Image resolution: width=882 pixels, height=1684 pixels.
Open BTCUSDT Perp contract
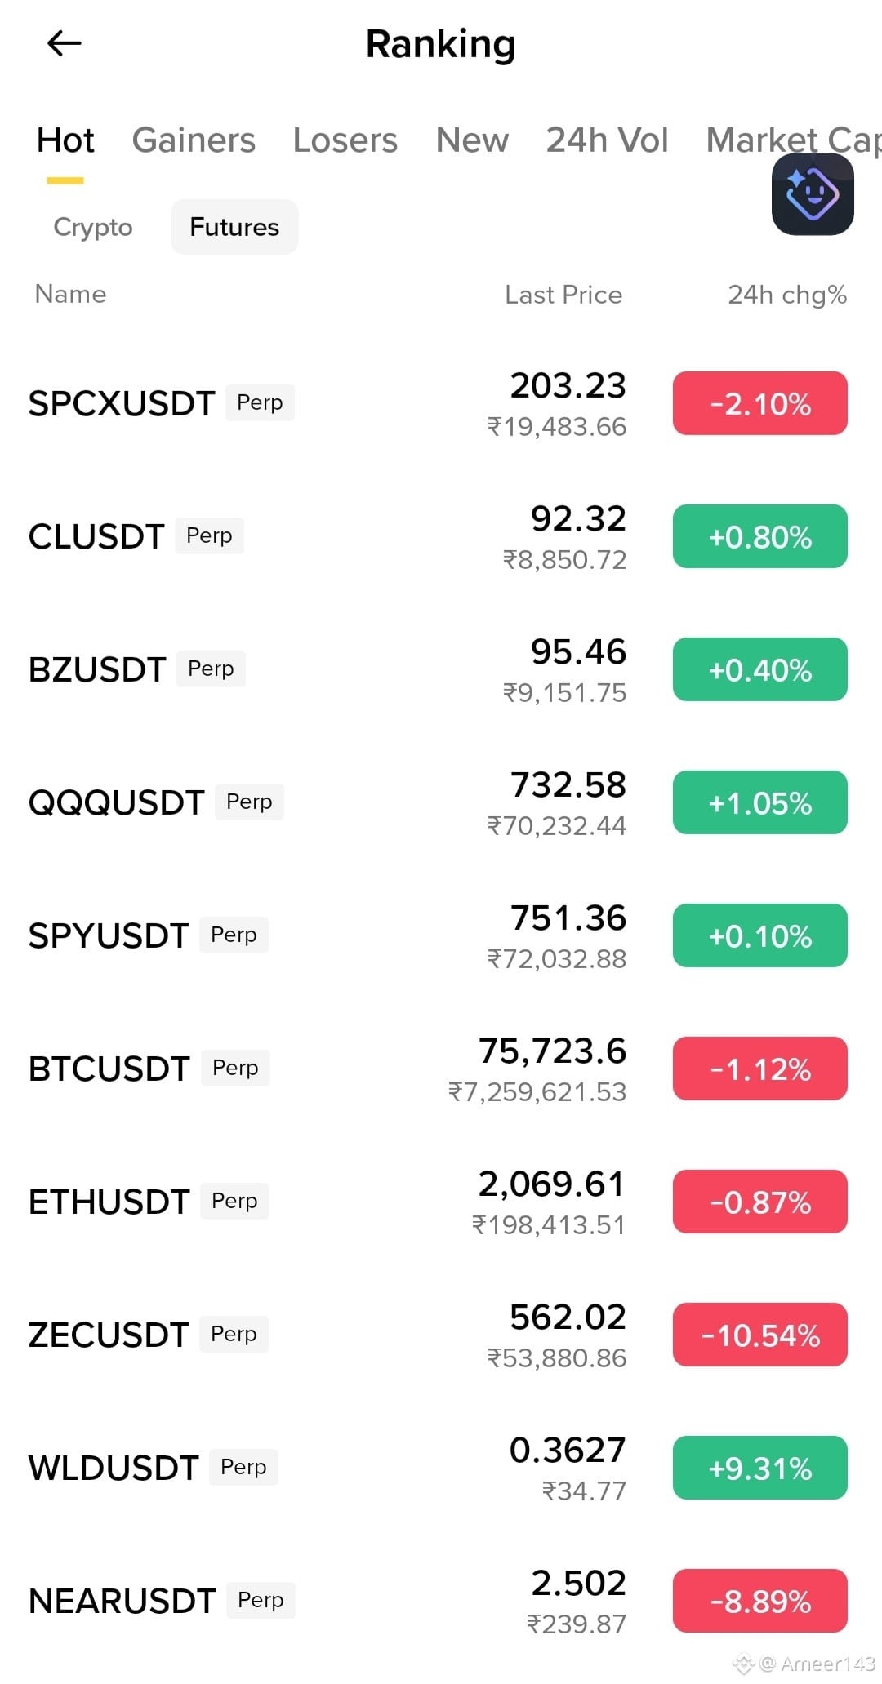(441, 1069)
